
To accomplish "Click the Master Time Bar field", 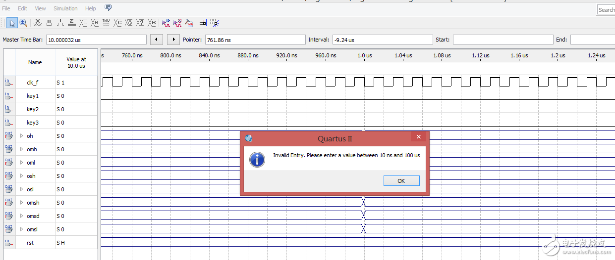I will 96,40.
